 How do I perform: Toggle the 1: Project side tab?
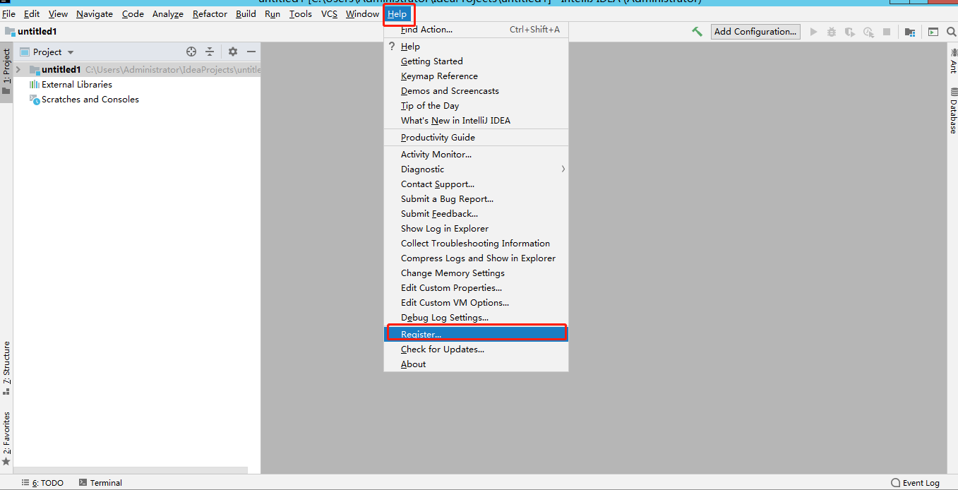click(6, 72)
